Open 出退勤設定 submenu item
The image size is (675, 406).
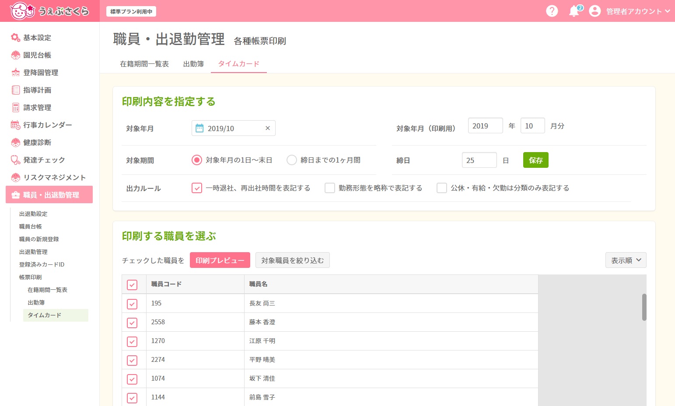[x=33, y=214]
